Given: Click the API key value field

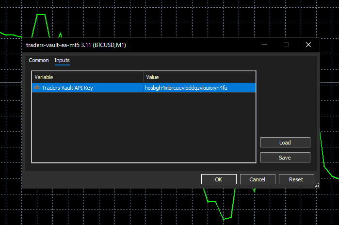Looking at the screenshot, I should click(199, 88).
